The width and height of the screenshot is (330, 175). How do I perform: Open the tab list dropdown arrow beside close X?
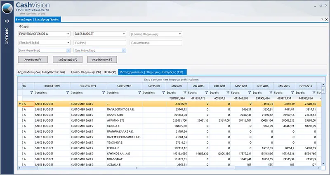click(322, 19)
